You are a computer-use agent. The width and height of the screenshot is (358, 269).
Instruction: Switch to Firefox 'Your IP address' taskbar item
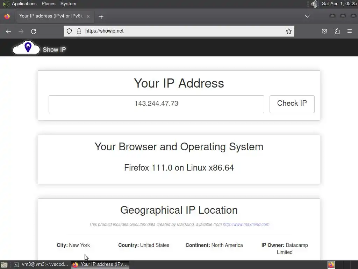point(100,264)
